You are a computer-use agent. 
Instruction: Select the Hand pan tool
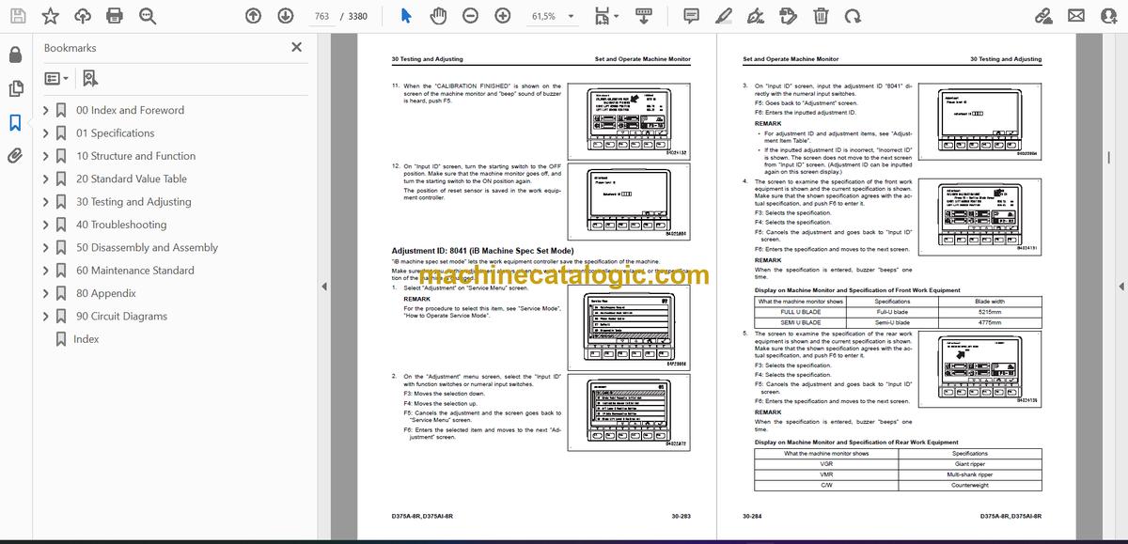438,16
